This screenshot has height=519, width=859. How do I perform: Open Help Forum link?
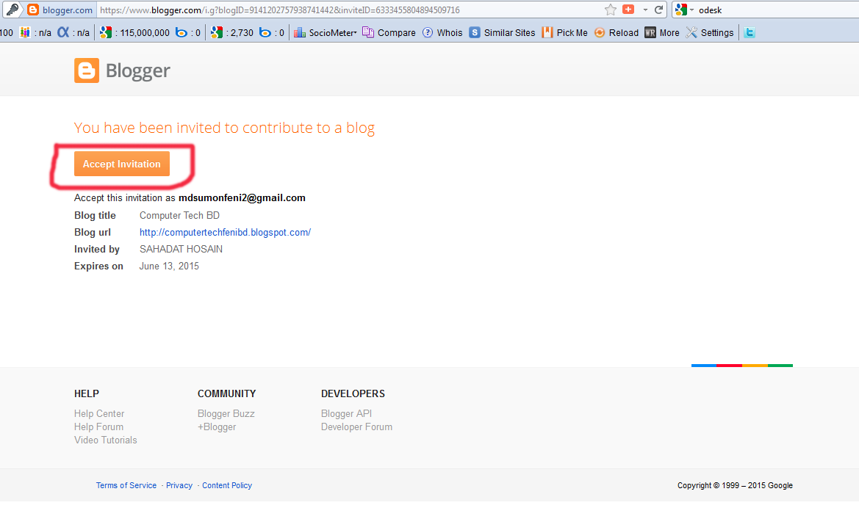(98, 427)
